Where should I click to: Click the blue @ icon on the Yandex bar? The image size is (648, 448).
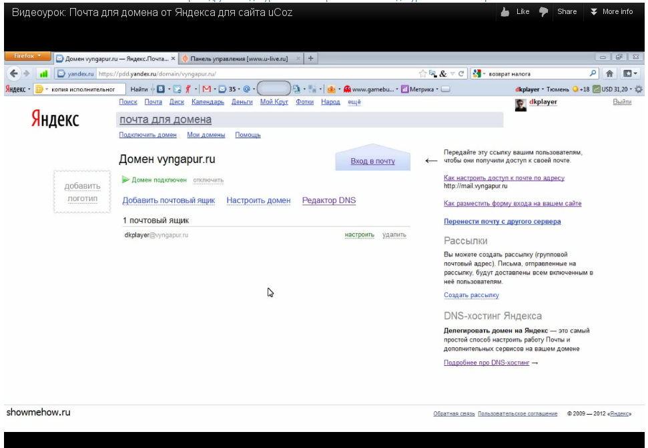pyautogui.click(x=247, y=89)
